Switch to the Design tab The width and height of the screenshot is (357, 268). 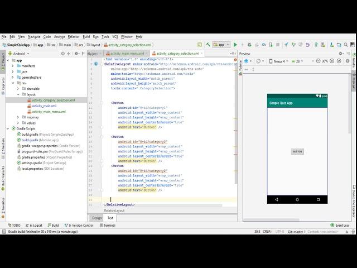97,218
